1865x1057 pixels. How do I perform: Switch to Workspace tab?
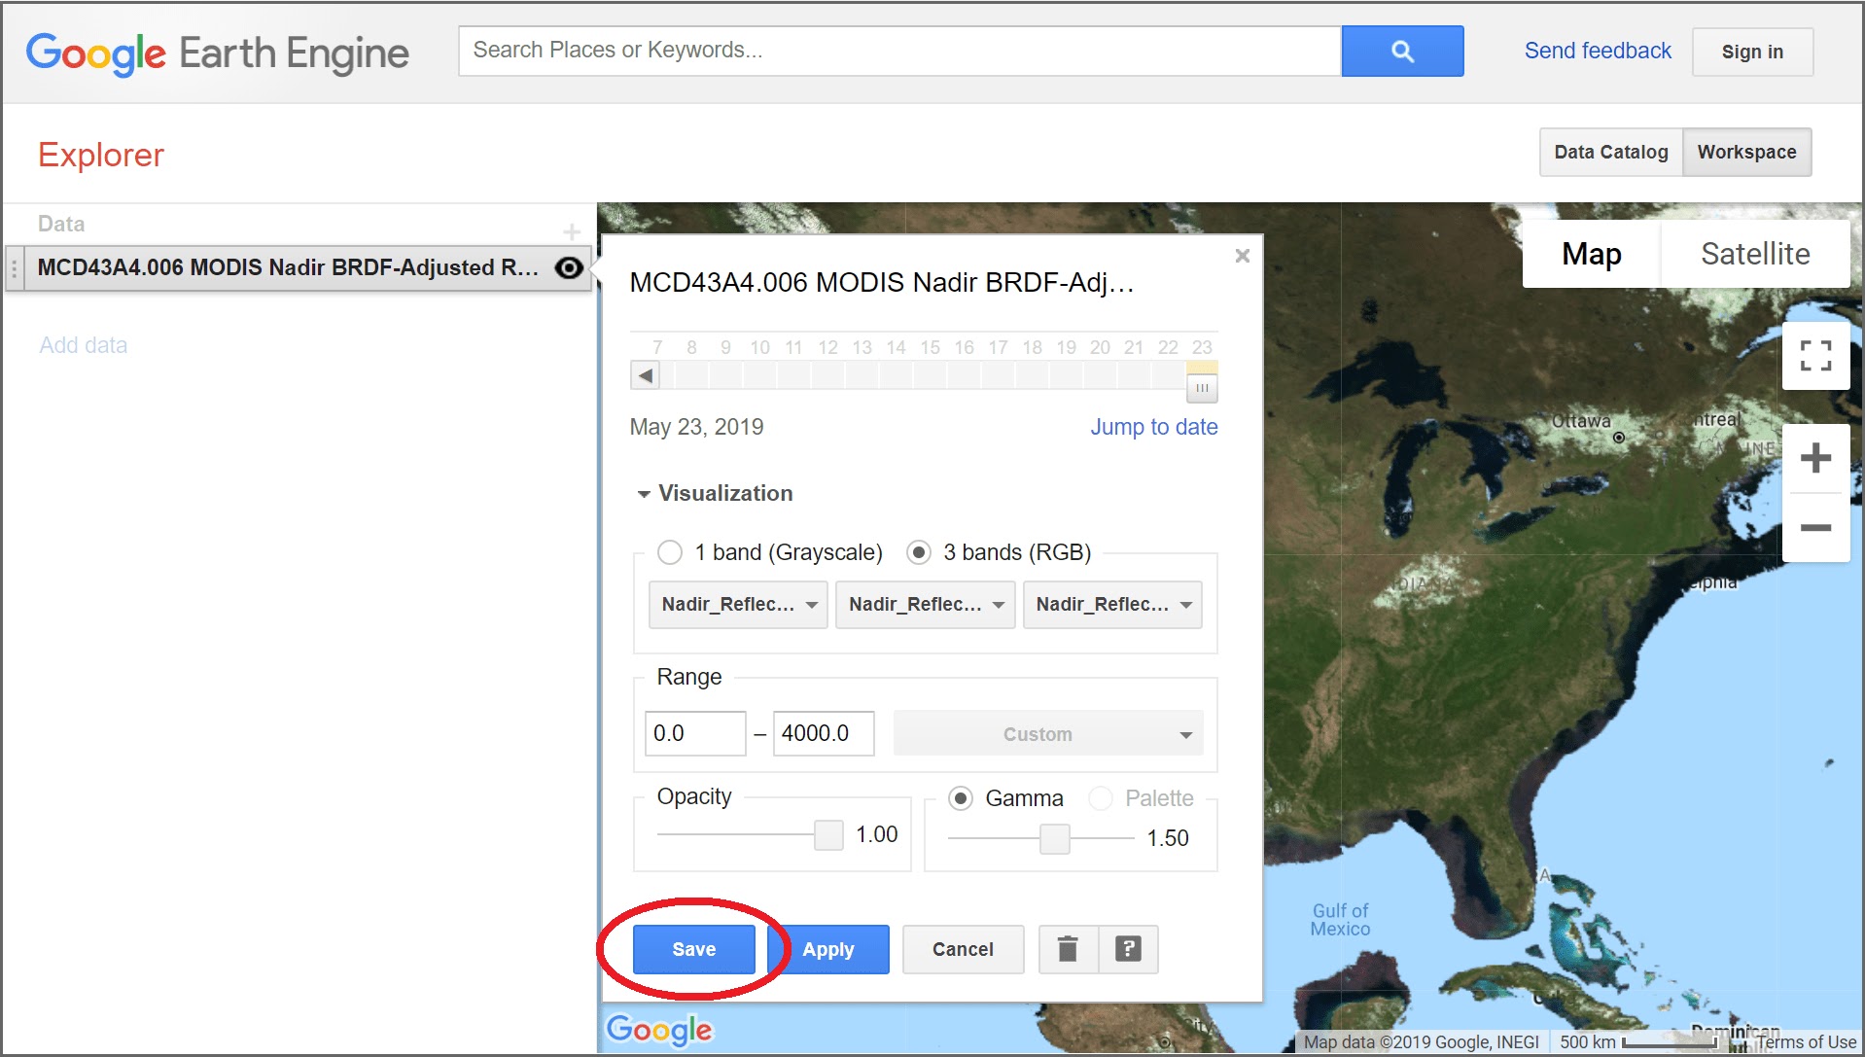click(x=1746, y=152)
